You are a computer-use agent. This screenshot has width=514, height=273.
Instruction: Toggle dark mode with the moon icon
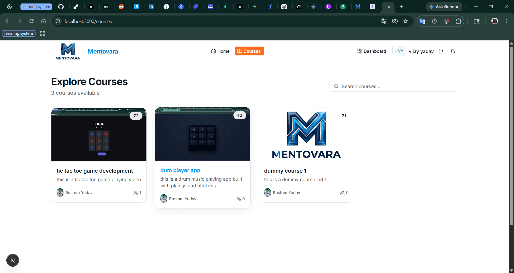453,51
